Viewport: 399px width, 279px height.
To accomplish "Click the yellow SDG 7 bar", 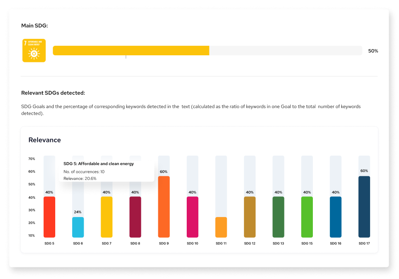I will click(106, 217).
